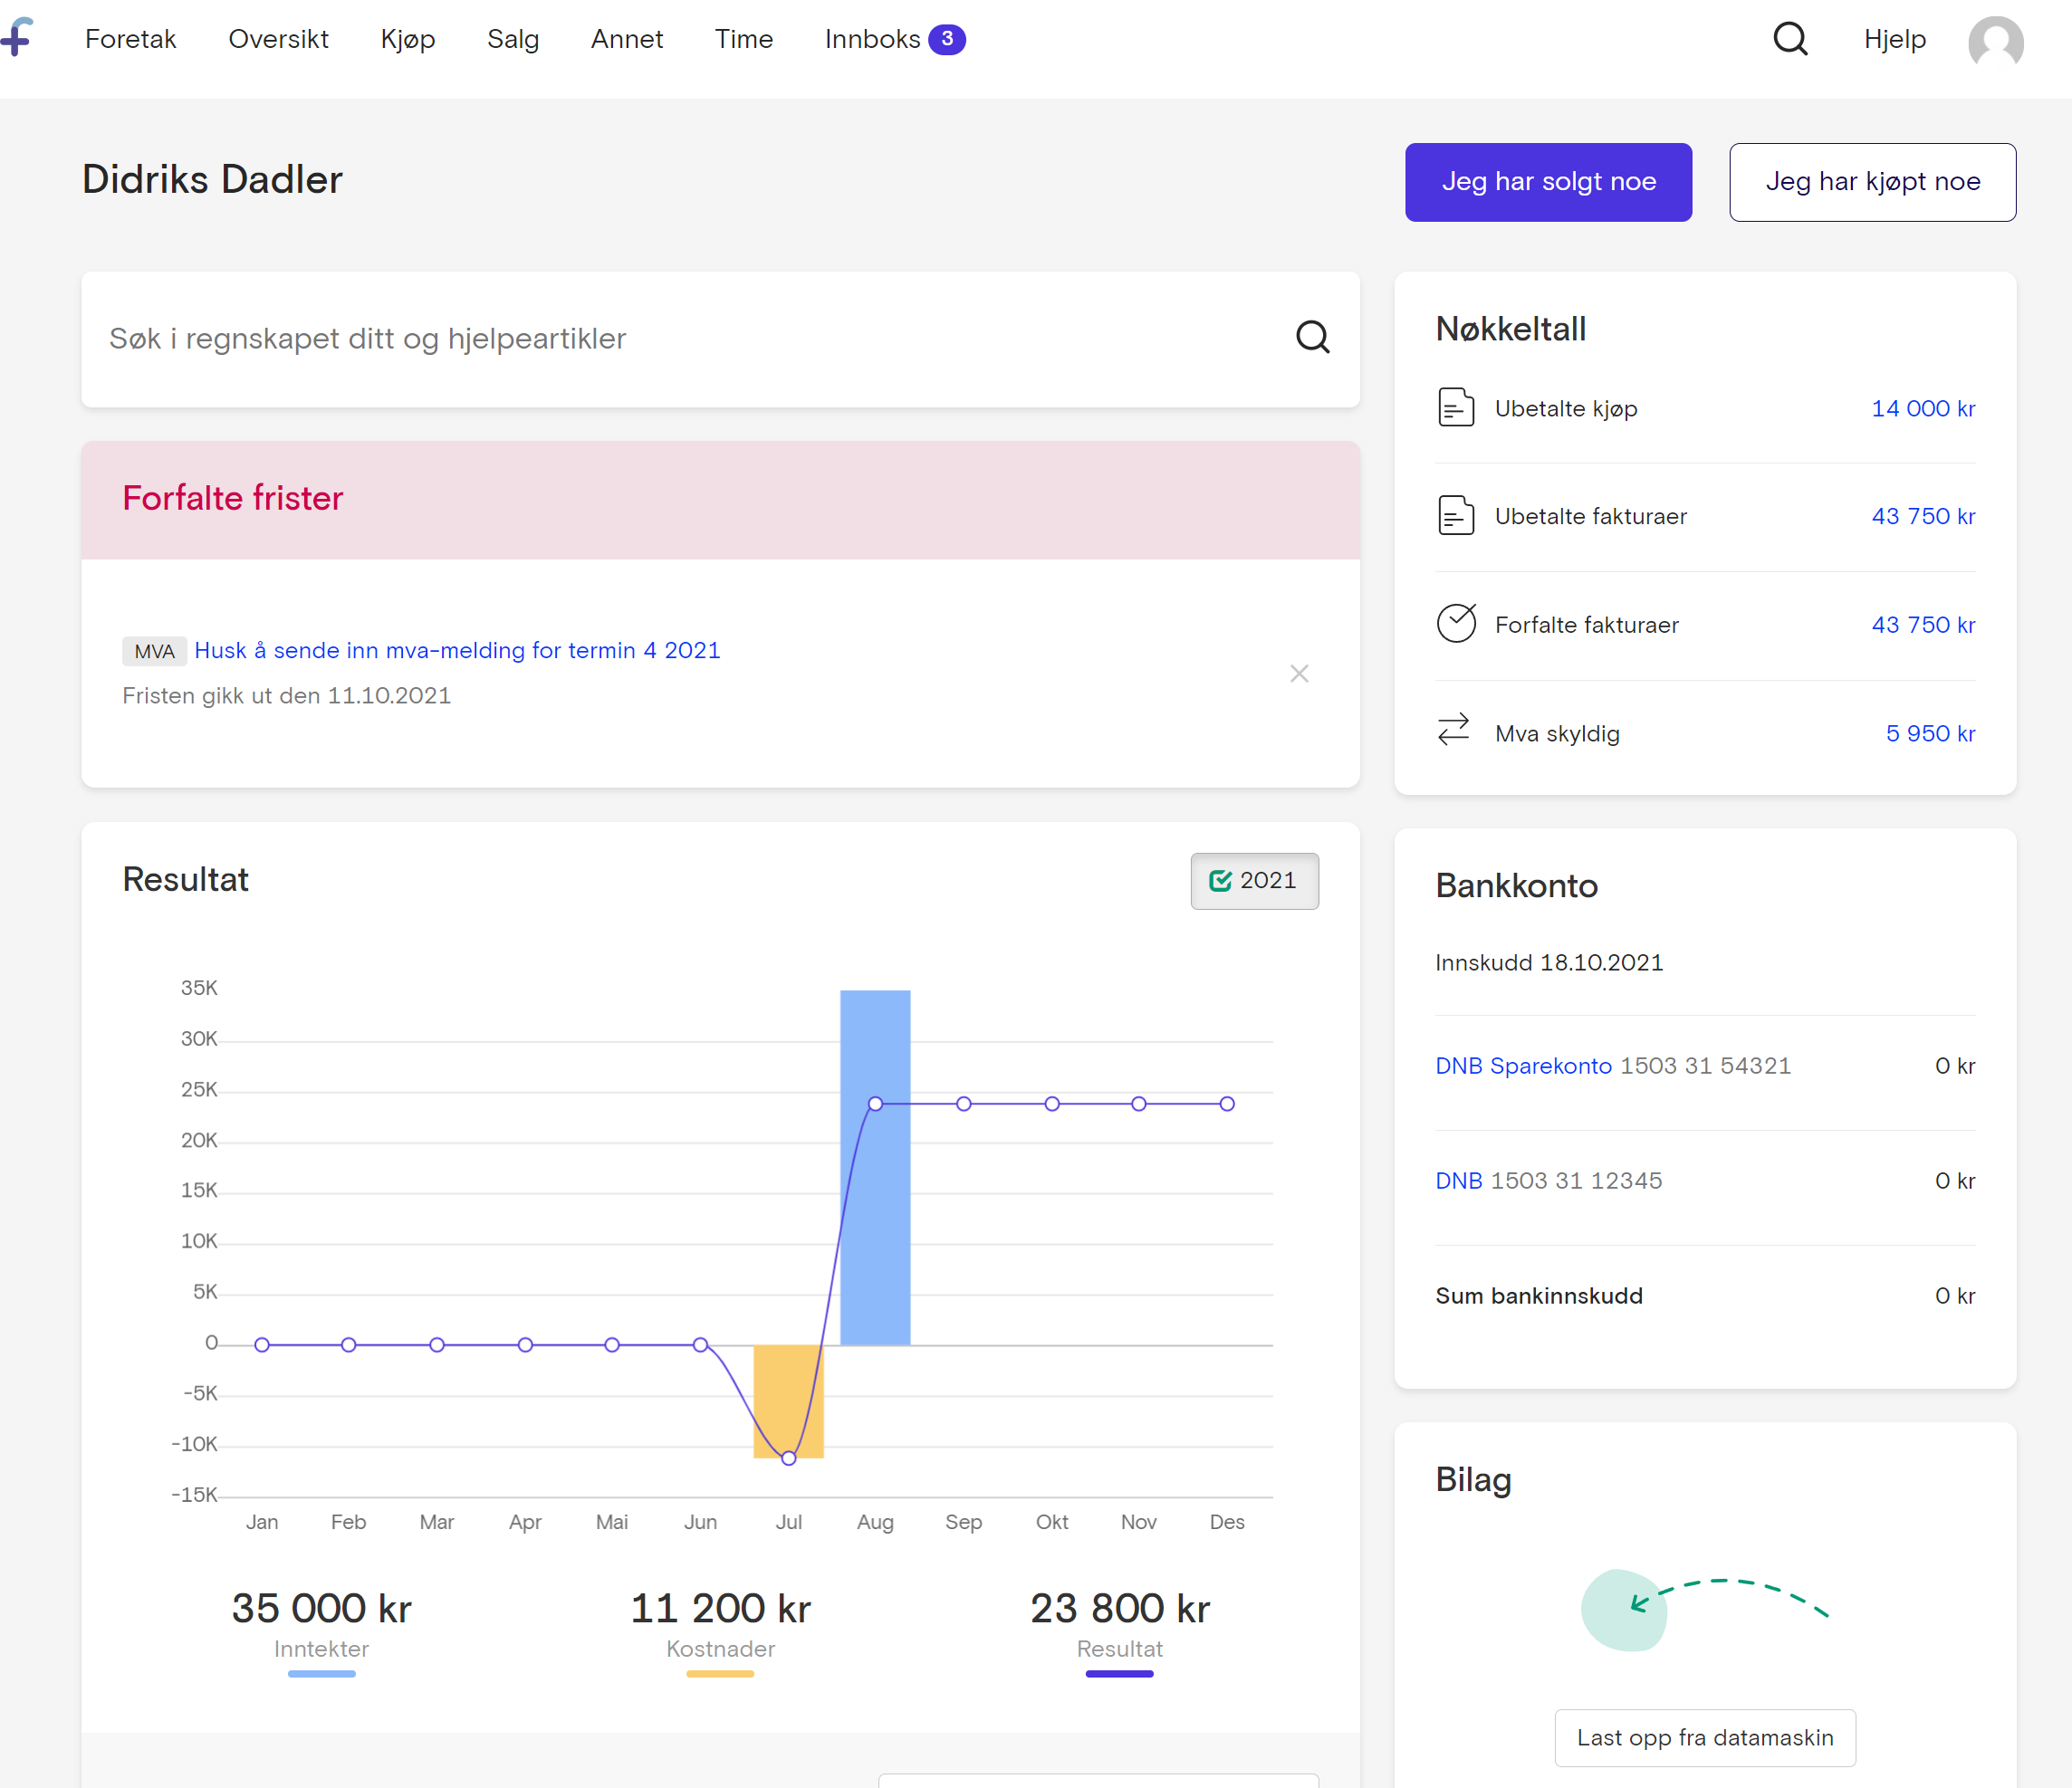Click the Sum bankinnskudd row label
Image resolution: width=2072 pixels, height=1788 pixels.
click(1539, 1296)
